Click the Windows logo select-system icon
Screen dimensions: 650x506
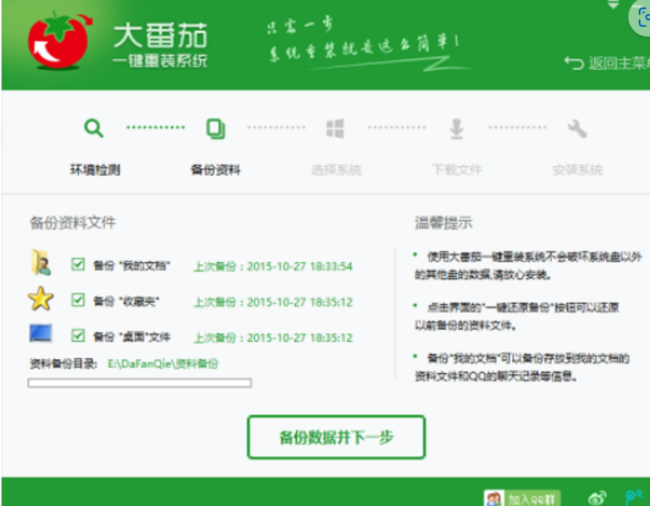pos(335,129)
